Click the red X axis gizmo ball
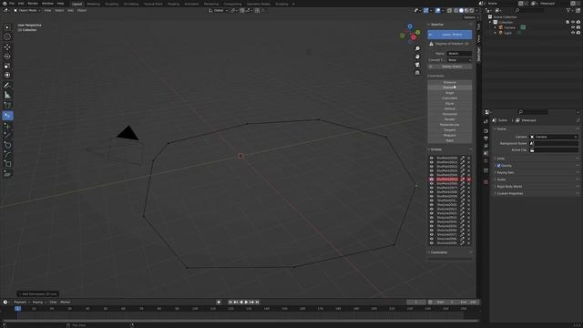The width and height of the screenshot is (583, 328). pos(414,37)
